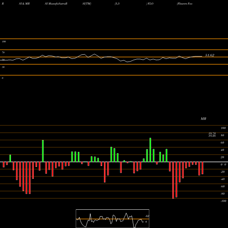Image resolution: width=228 pixels, height=228 pixels.
Task: Click the MR axis label -60
Action: tap(223, 187)
